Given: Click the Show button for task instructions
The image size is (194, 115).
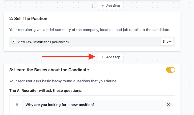Looking at the screenshot, I should pyautogui.click(x=167, y=42).
